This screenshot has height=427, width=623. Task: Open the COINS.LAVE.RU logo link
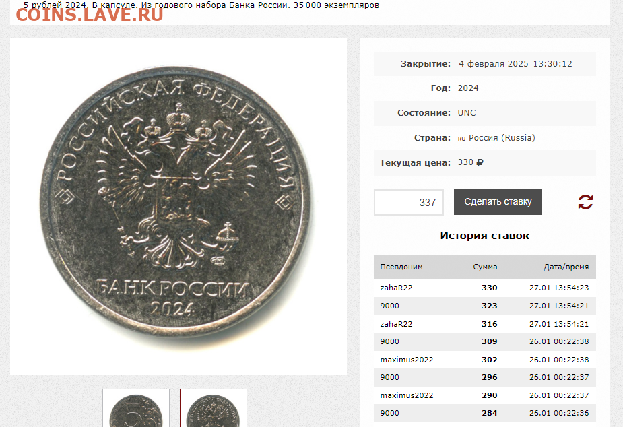point(90,15)
